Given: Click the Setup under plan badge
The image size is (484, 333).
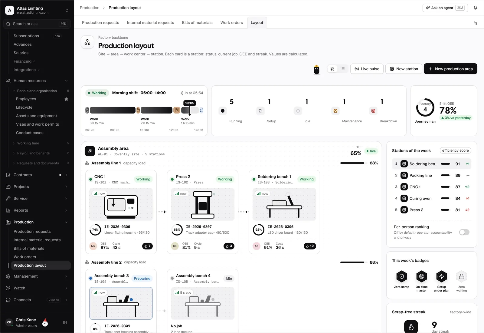Looking at the screenshot, I should tap(441, 276).
